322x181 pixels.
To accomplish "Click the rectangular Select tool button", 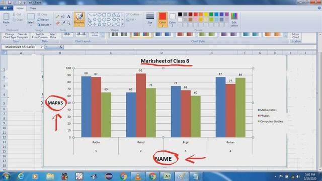I will point(31,17).
